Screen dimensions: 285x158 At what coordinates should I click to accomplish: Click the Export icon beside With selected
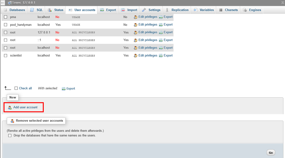coord(64,89)
